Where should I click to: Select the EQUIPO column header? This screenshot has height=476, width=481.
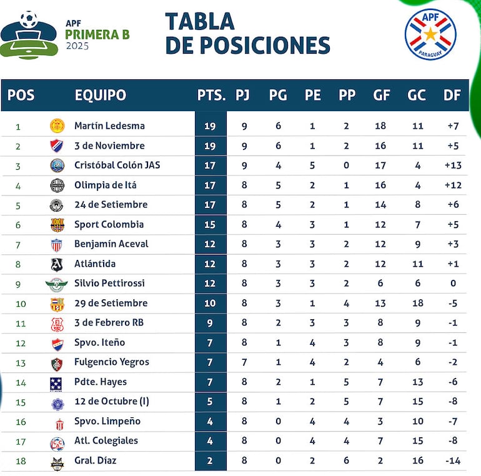click(100, 96)
